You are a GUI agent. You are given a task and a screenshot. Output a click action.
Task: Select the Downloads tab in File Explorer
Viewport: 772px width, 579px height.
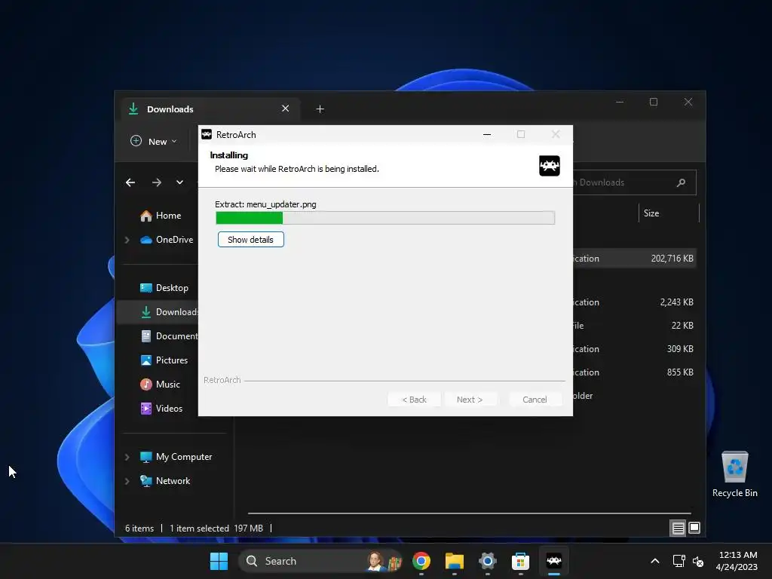click(x=210, y=109)
